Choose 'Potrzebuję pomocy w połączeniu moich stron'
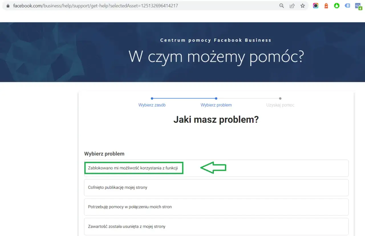 [216, 207]
